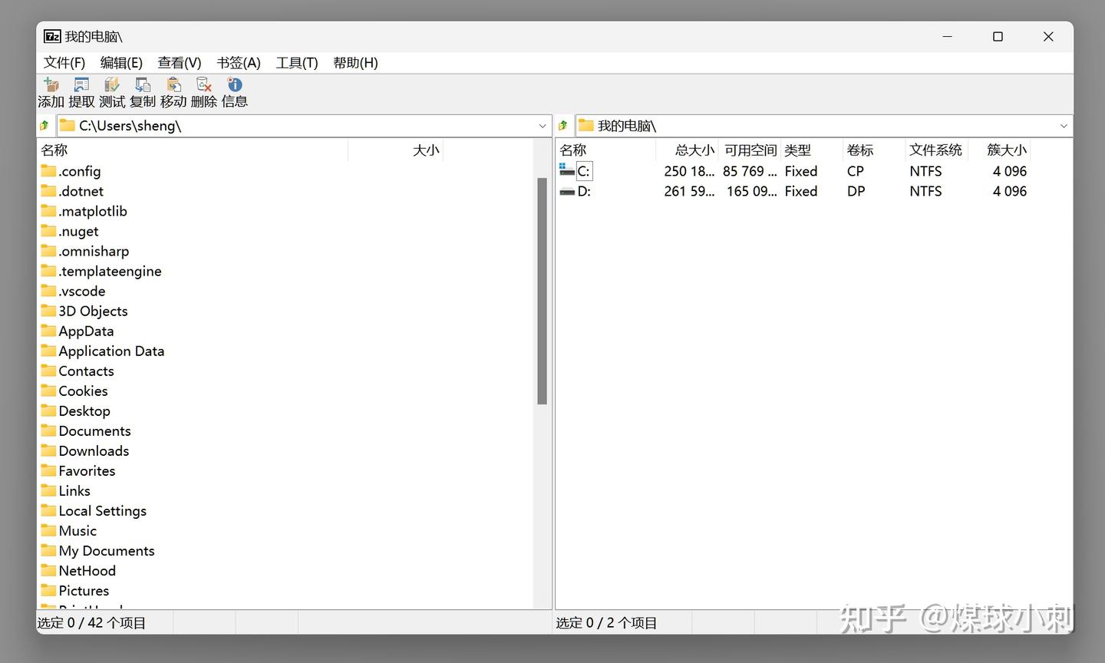Sort left panel by the 大小 column
This screenshot has height=663, width=1105.
point(426,150)
